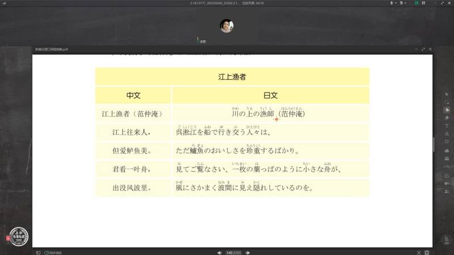Click the PDF vertical scrollbar handle
454x255 pixels.
434,144
